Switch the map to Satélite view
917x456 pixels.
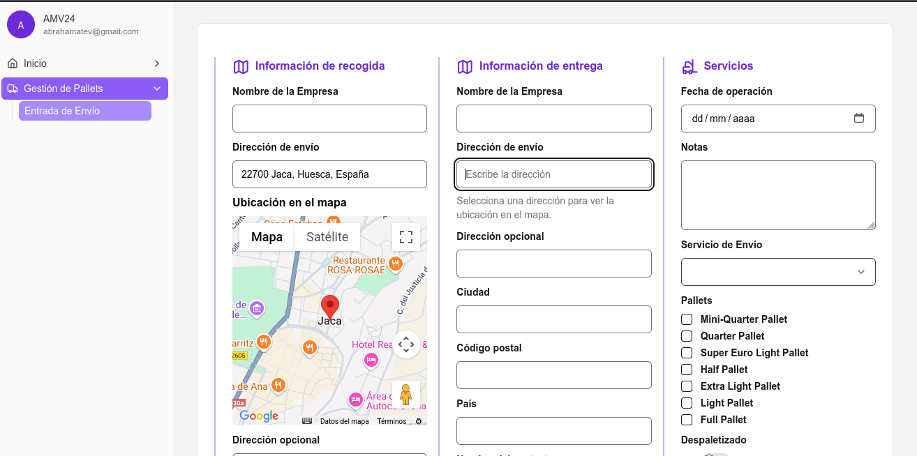(x=327, y=237)
